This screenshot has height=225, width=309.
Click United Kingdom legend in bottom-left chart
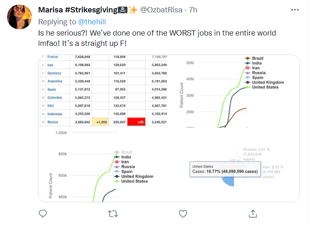[x=137, y=176]
